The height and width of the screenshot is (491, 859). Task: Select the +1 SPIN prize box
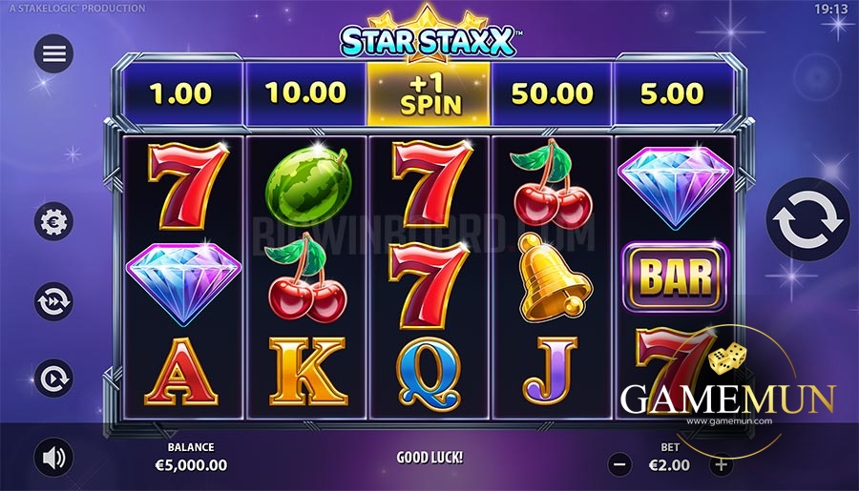coord(429,94)
